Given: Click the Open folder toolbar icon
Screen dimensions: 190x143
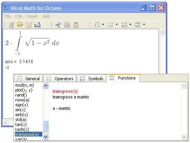Looking at the screenshot, I should coord(20,24).
